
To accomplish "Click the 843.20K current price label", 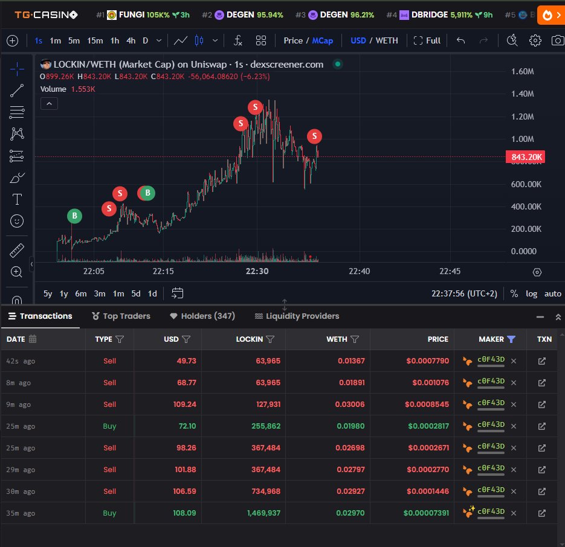I will 526,157.
